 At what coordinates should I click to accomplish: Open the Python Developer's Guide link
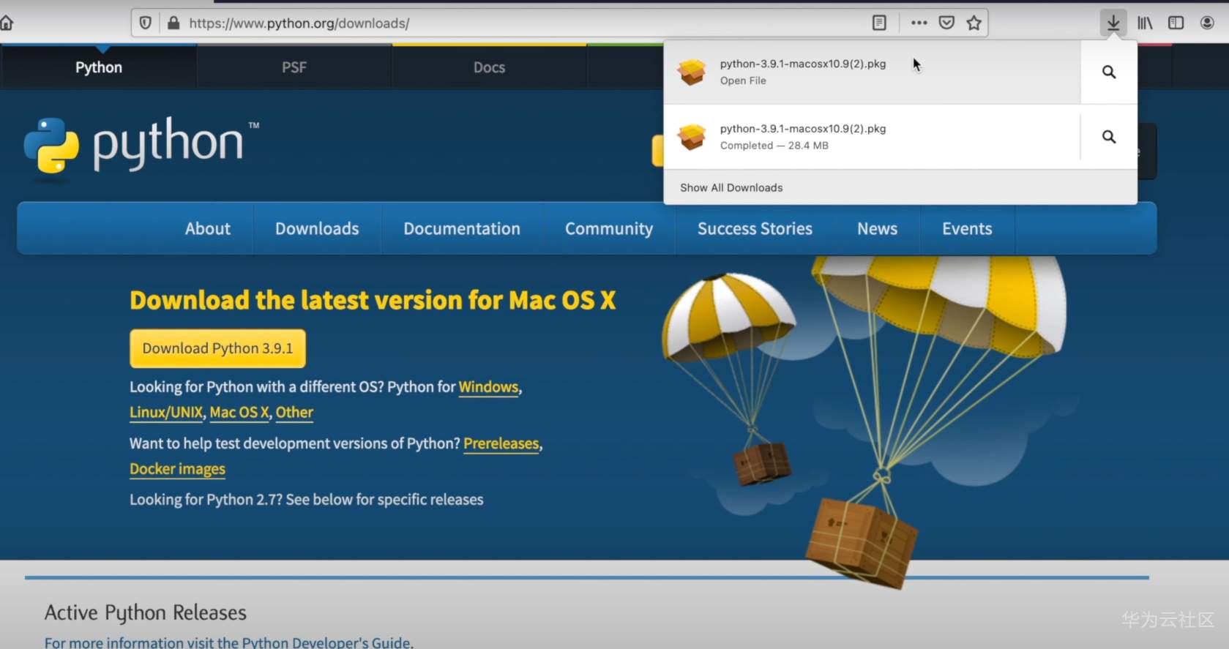click(x=326, y=642)
